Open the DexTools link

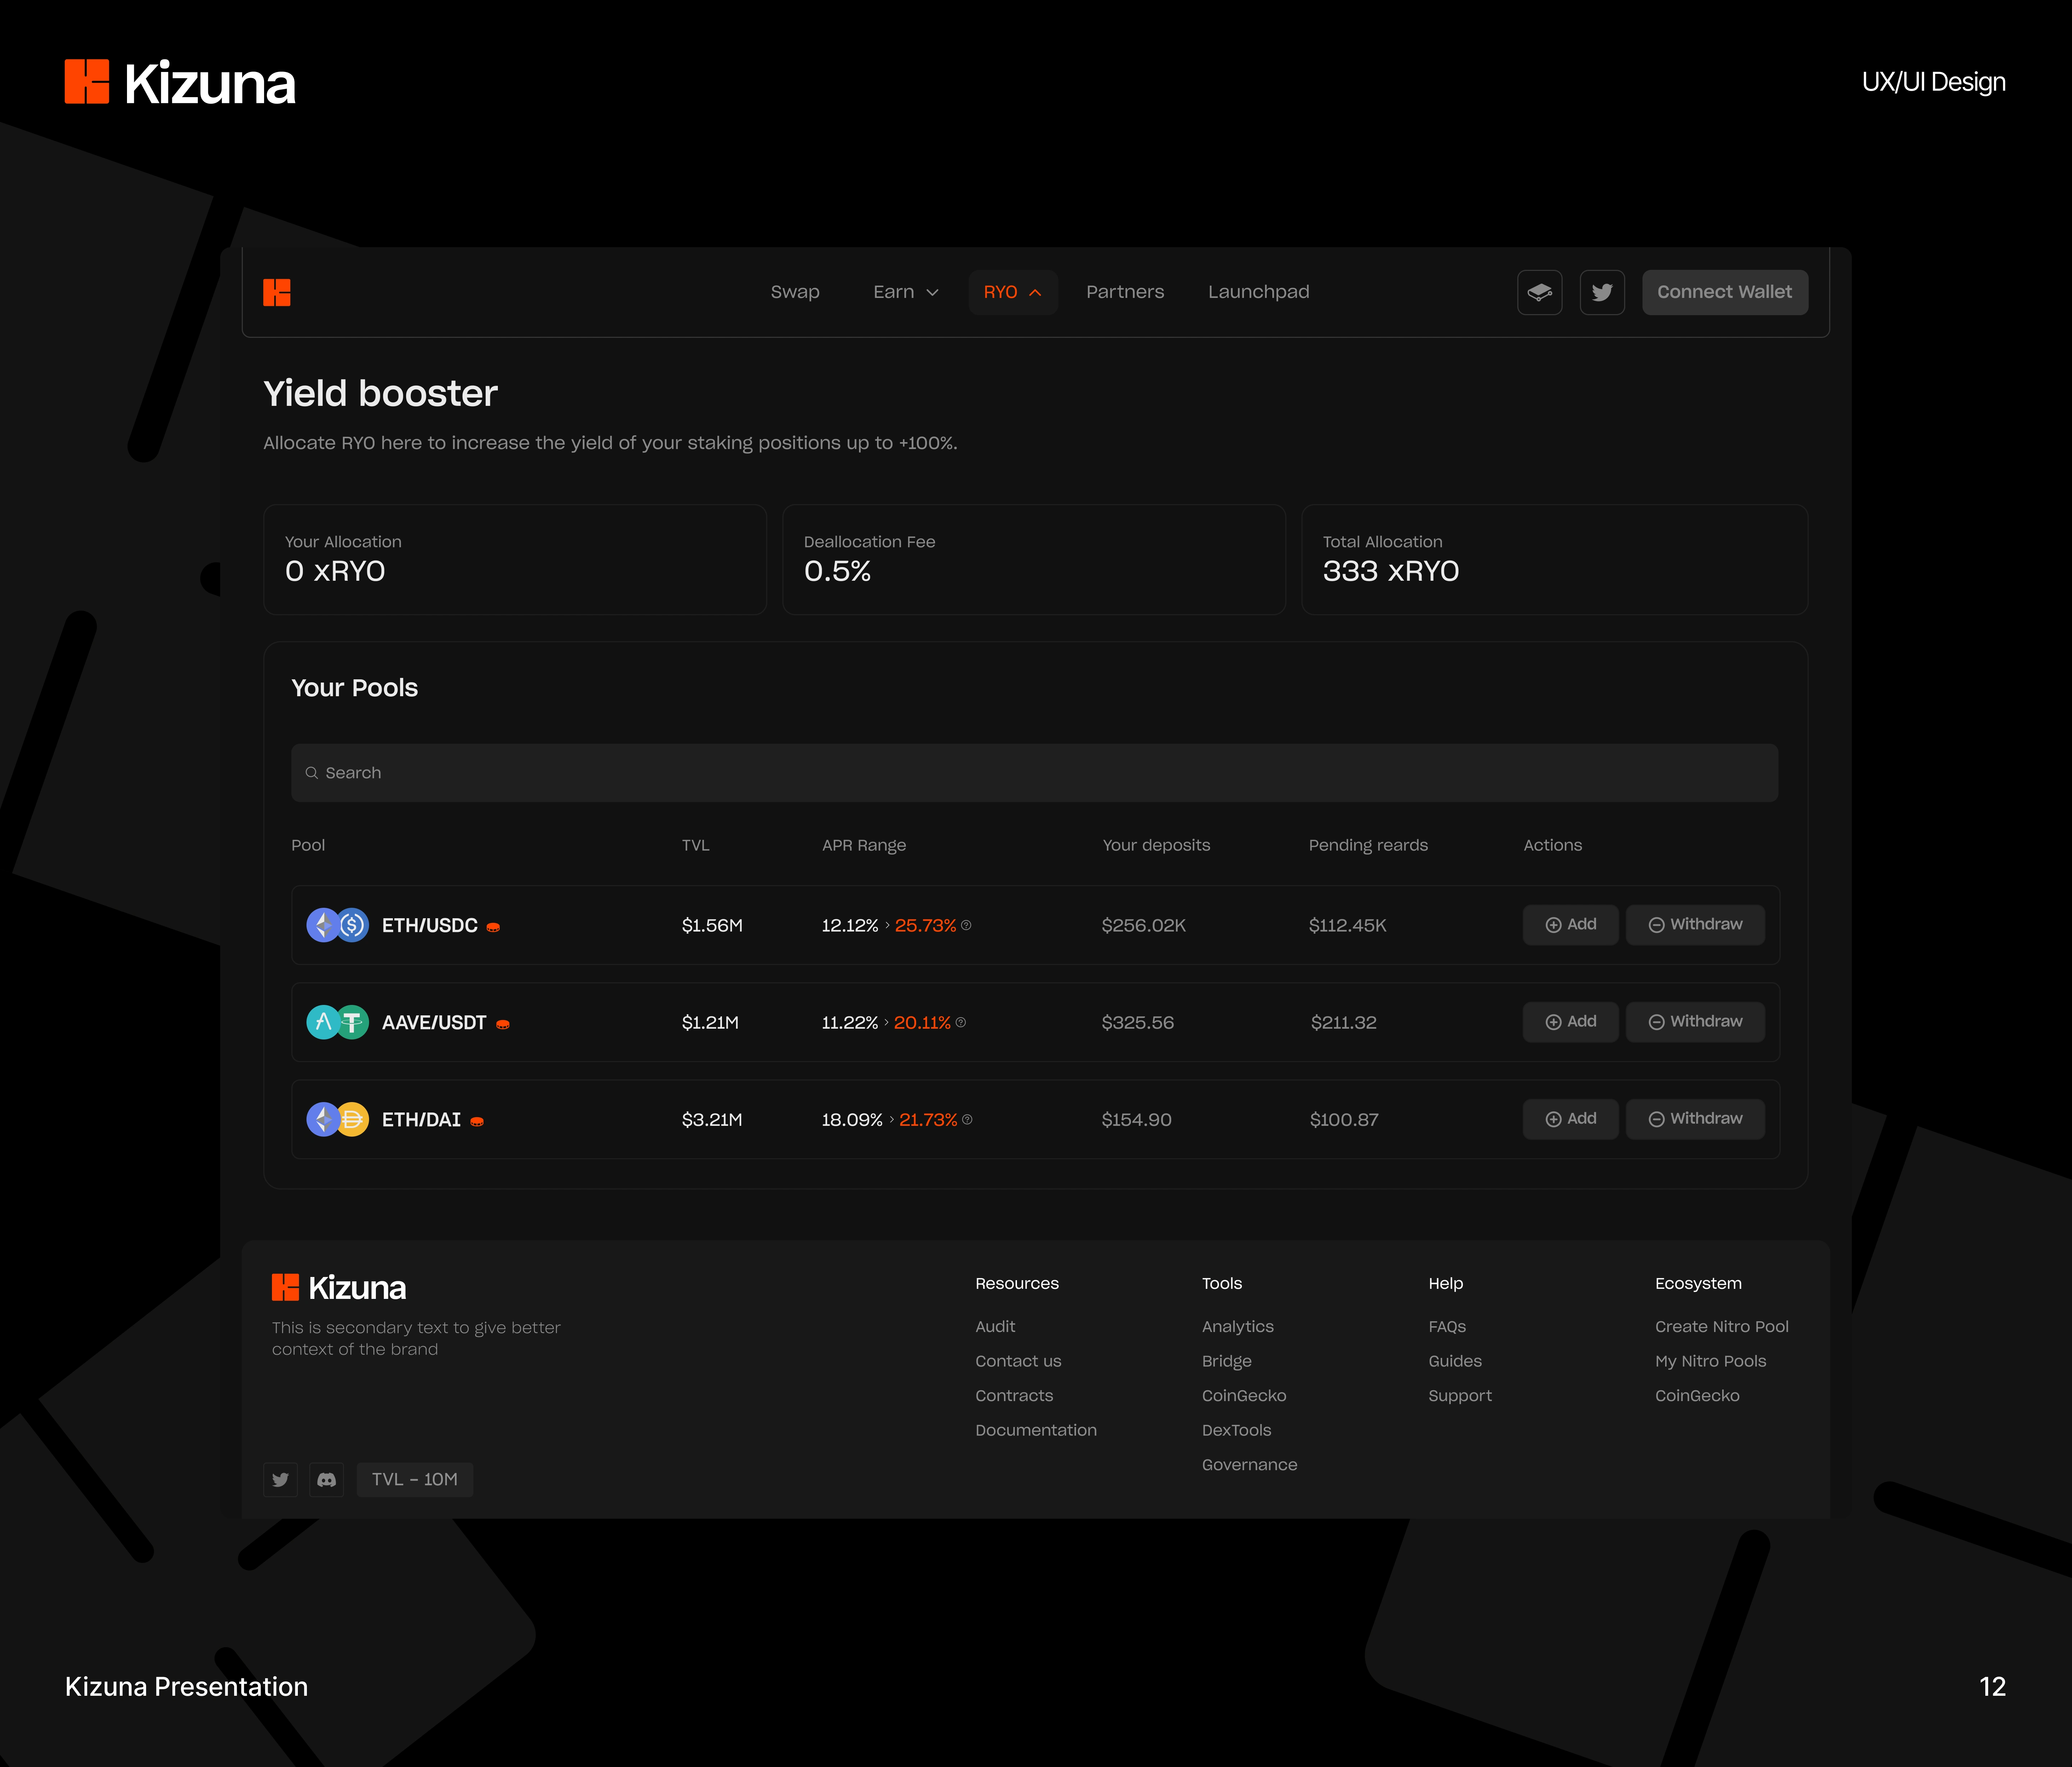point(1237,1430)
